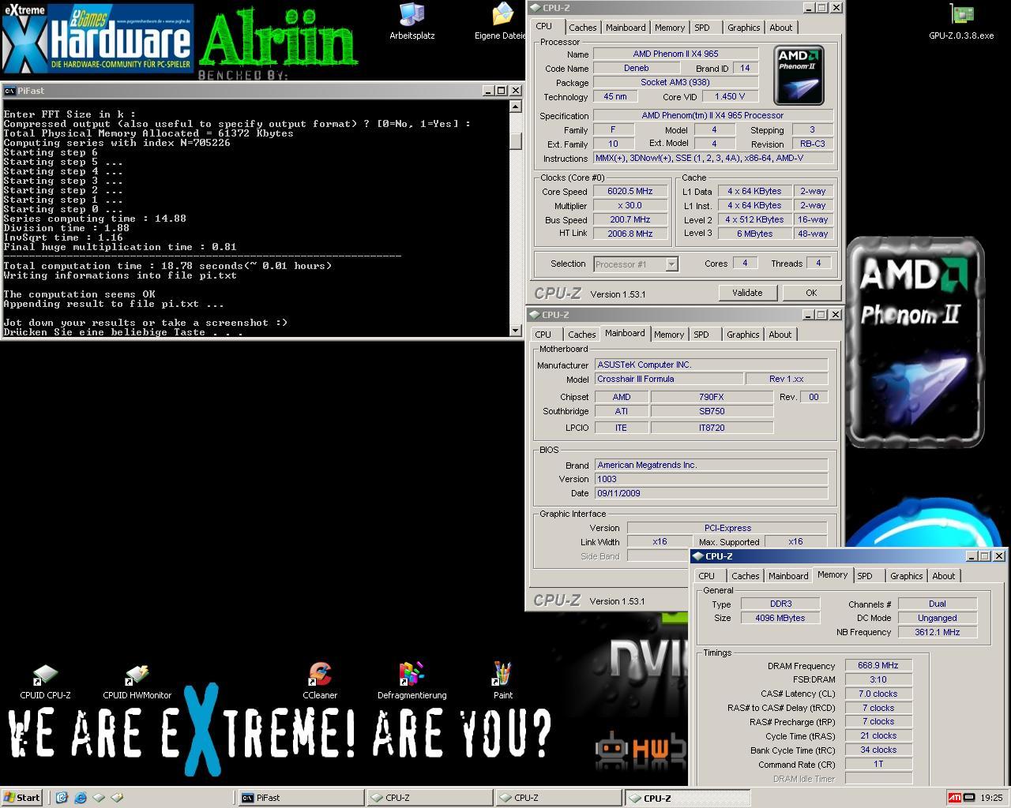This screenshot has width=1011, height=808.
Task: Open Caches tab in CPU-Z processor window
Action: point(583,28)
